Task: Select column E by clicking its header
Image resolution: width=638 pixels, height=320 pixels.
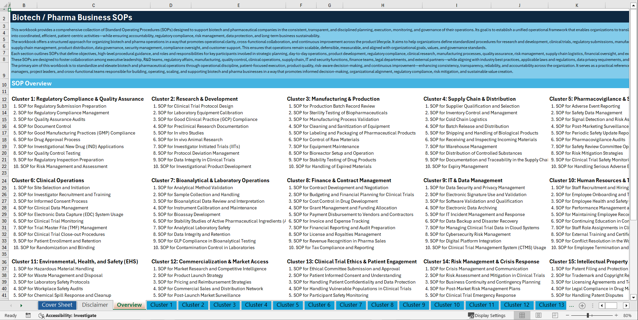Action: 238,5
